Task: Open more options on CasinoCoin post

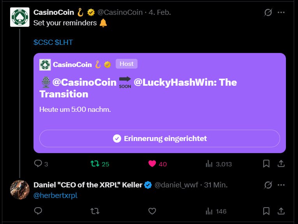Action: coord(281,12)
